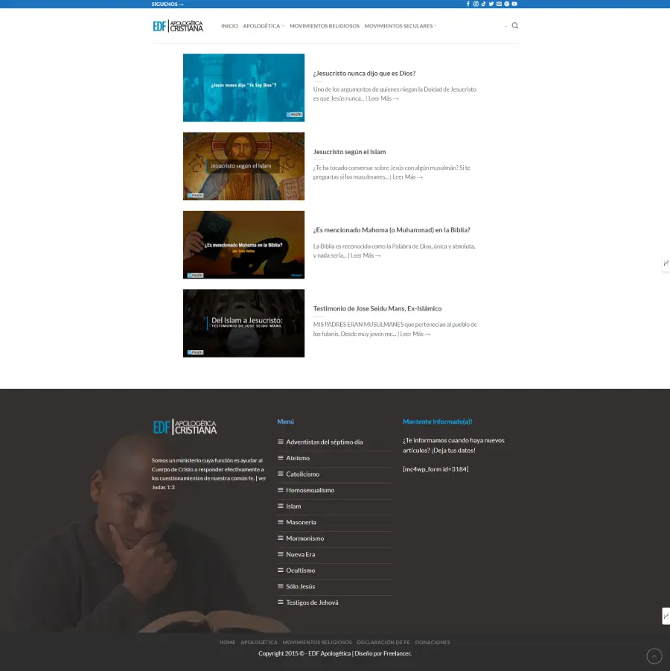Image resolution: width=670 pixels, height=671 pixels.
Task: Click the EDF Apologética Cristiana header logo
Action: [x=178, y=26]
